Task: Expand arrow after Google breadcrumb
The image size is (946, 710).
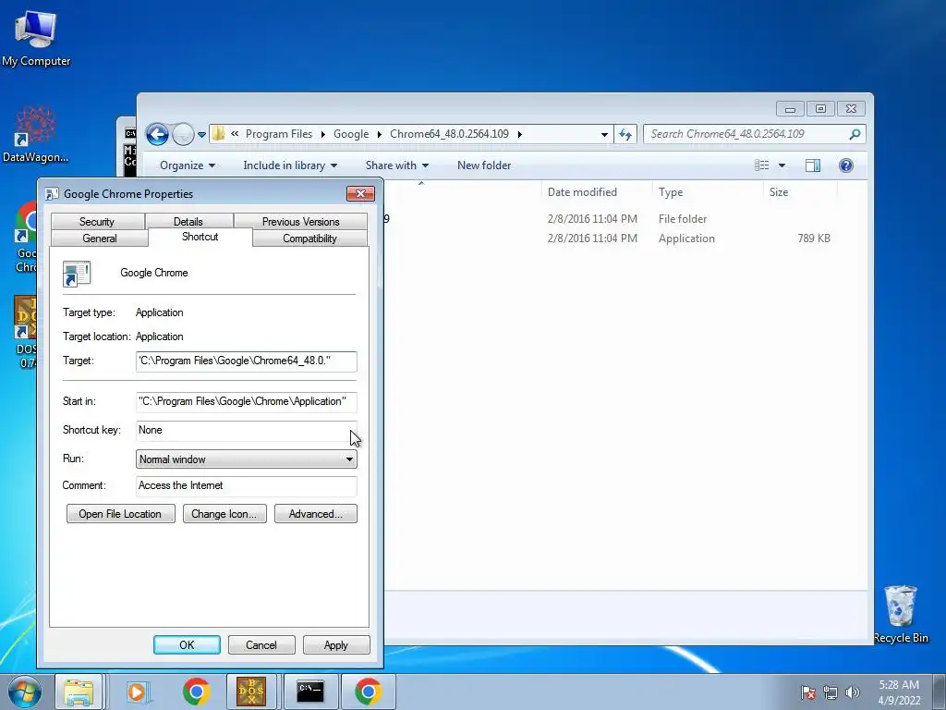Action: pos(380,134)
